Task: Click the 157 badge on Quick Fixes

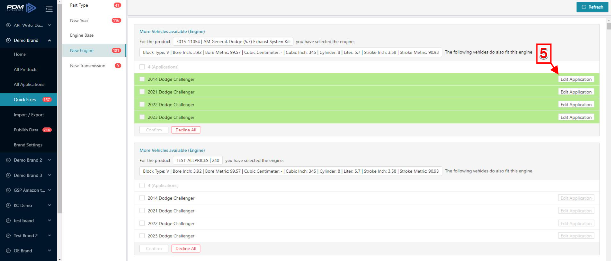Action: click(47, 100)
